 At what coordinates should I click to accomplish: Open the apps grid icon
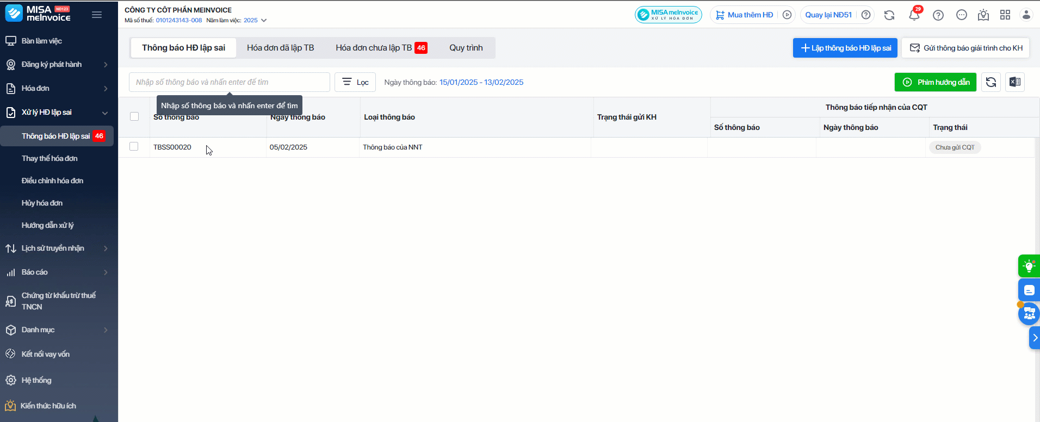coord(1005,15)
